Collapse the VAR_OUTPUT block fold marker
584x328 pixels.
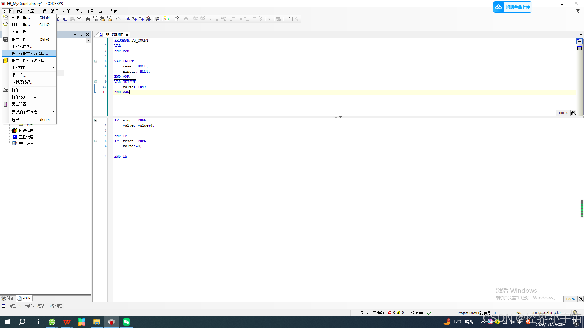[x=96, y=82]
